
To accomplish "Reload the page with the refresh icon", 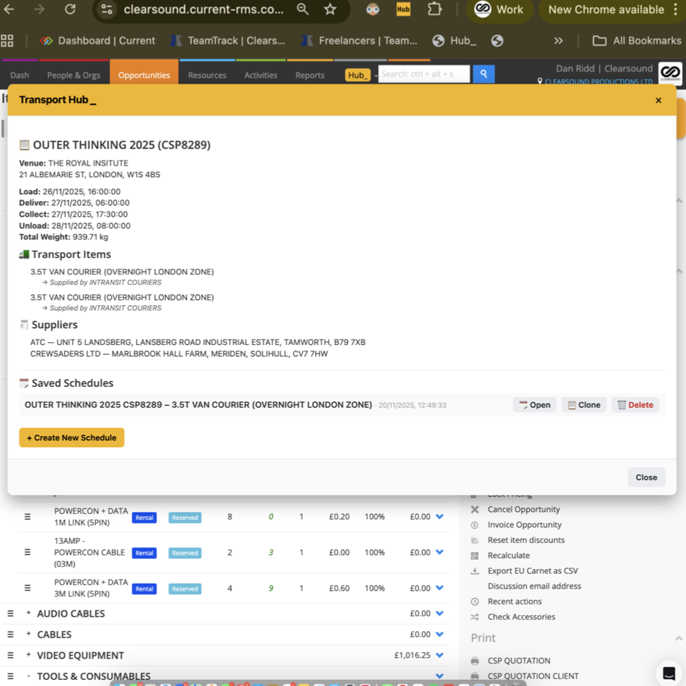I will pos(70,9).
